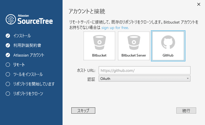Screen dimensions: 205x125
Task: Select the リポジトリを開始しています step circle
Action: pos(8,84)
